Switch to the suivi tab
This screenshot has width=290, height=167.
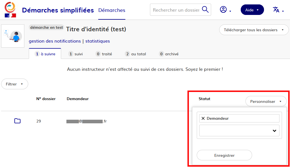(x=76, y=54)
